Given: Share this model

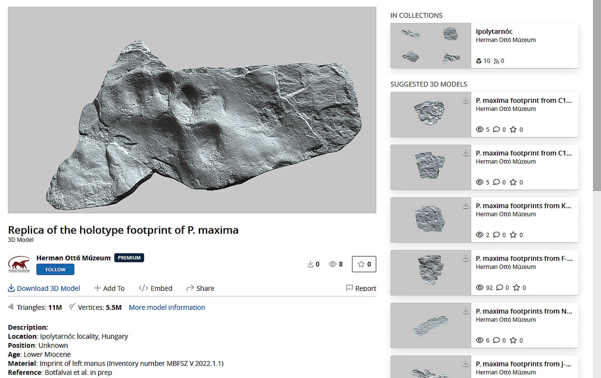Looking at the screenshot, I should 200,288.
